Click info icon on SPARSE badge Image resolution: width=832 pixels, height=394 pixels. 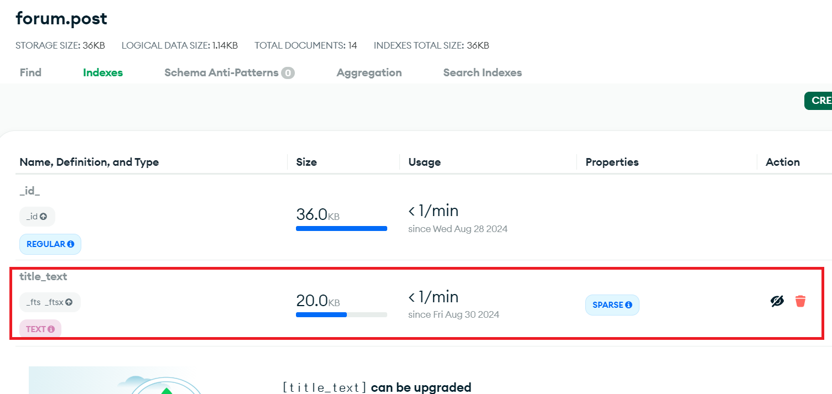pyautogui.click(x=628, y=305)
